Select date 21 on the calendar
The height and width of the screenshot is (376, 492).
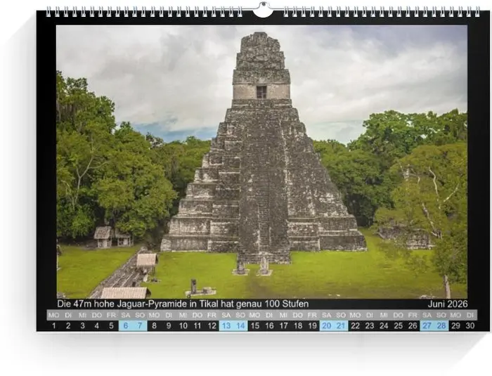[x=341, y=326]
